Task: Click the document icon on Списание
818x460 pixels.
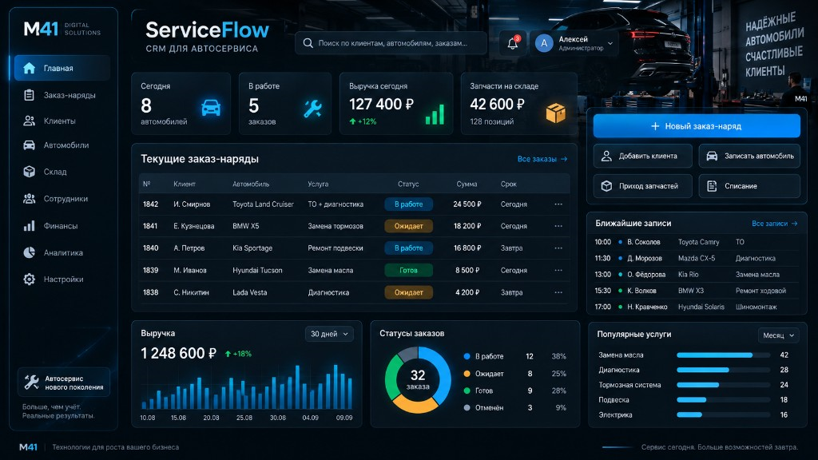Action: point(712,186)
